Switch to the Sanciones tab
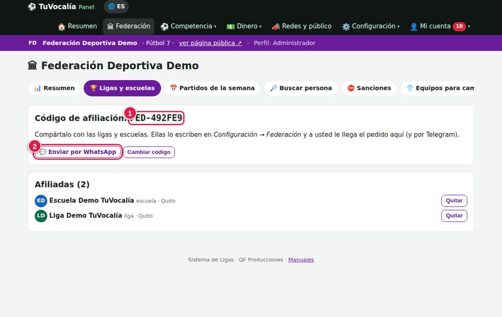The height and width of the screenshot is (317, 502). [x=369, y=88]
